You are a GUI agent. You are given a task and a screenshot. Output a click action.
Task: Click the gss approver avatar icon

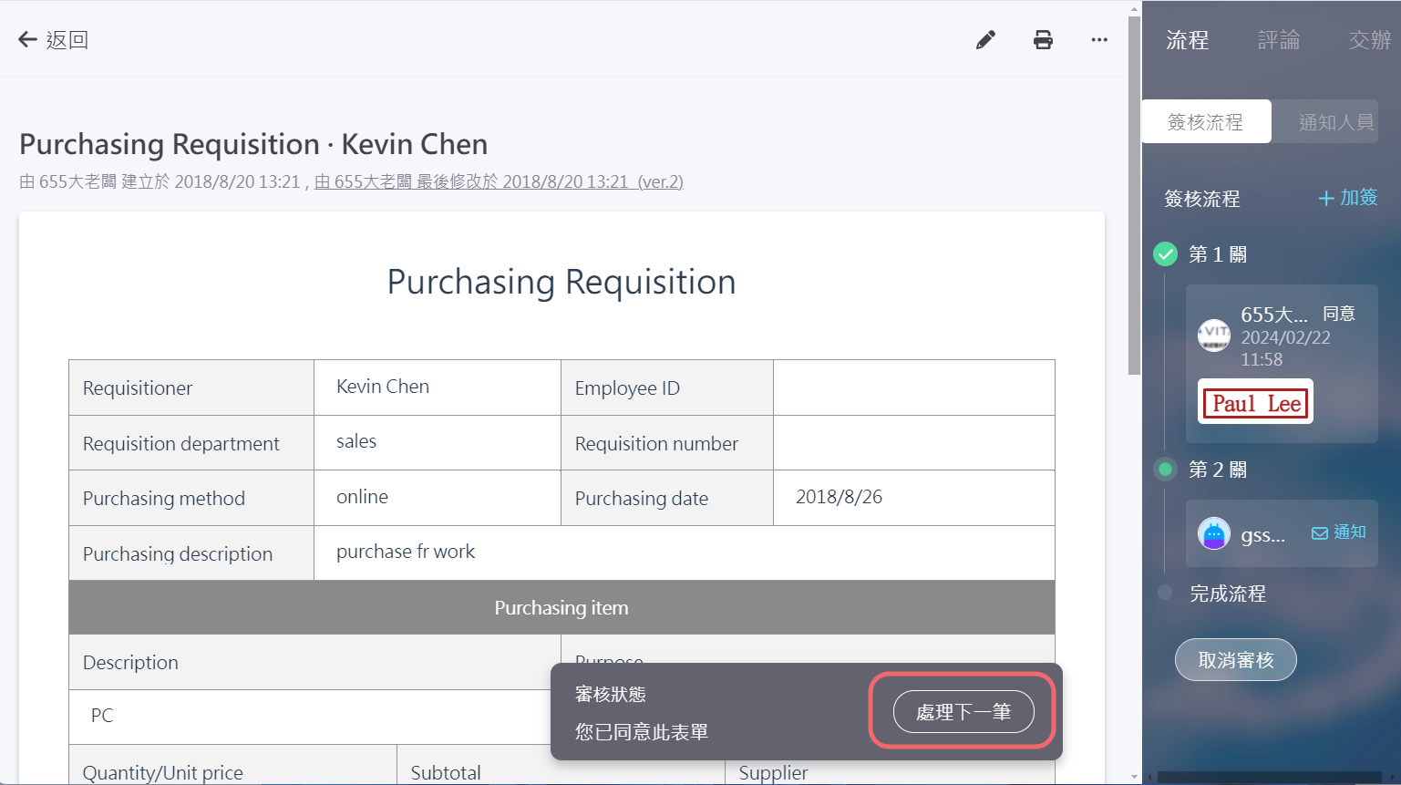[x=1213, y=533]
